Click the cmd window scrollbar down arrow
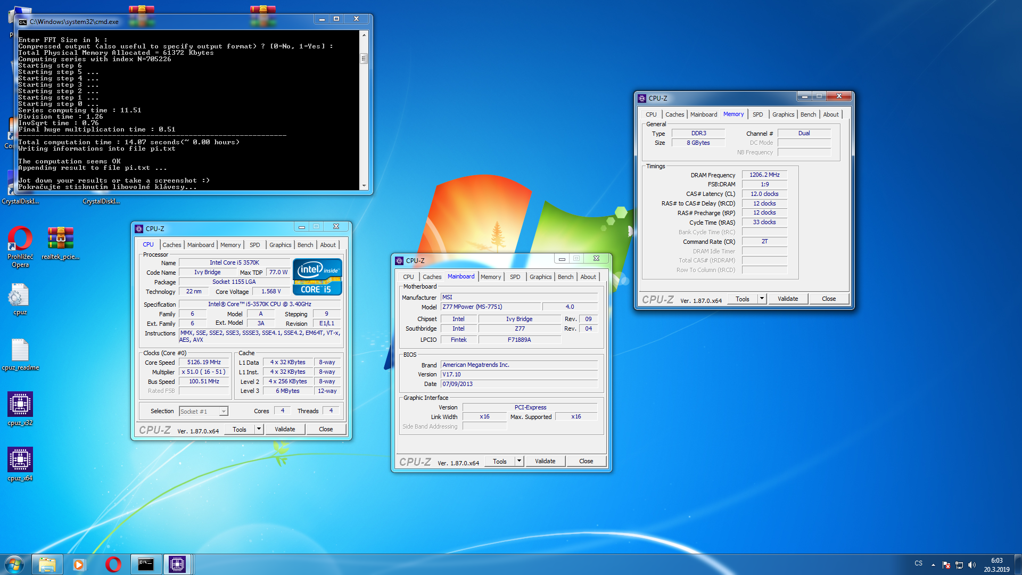Image resolution: width=1022 pixels, height=575 pixels. coord(364,186)
